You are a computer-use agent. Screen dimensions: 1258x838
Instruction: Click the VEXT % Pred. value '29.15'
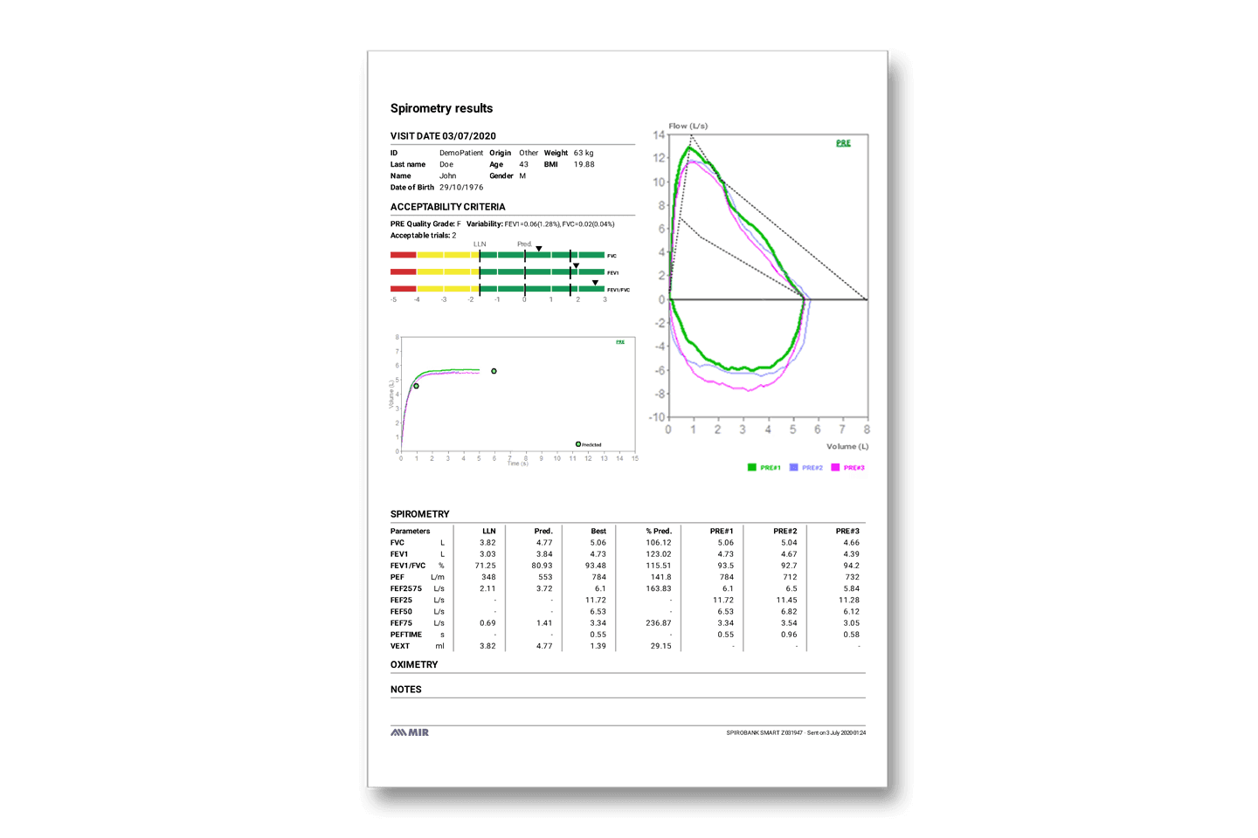coord(661,646)
